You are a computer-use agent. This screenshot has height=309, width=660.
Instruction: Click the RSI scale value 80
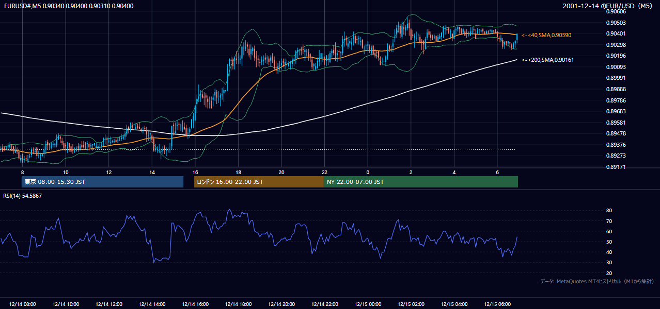click(x=609, y=211)
